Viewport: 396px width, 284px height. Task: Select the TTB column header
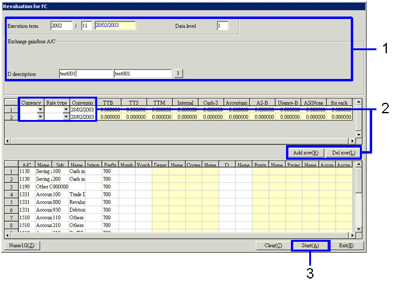click(x=108, y=103)
